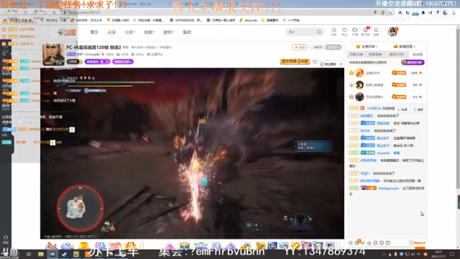The image size is (460, 259).
Task: Click the orange 关注 follow button
Action: [299, 47]
